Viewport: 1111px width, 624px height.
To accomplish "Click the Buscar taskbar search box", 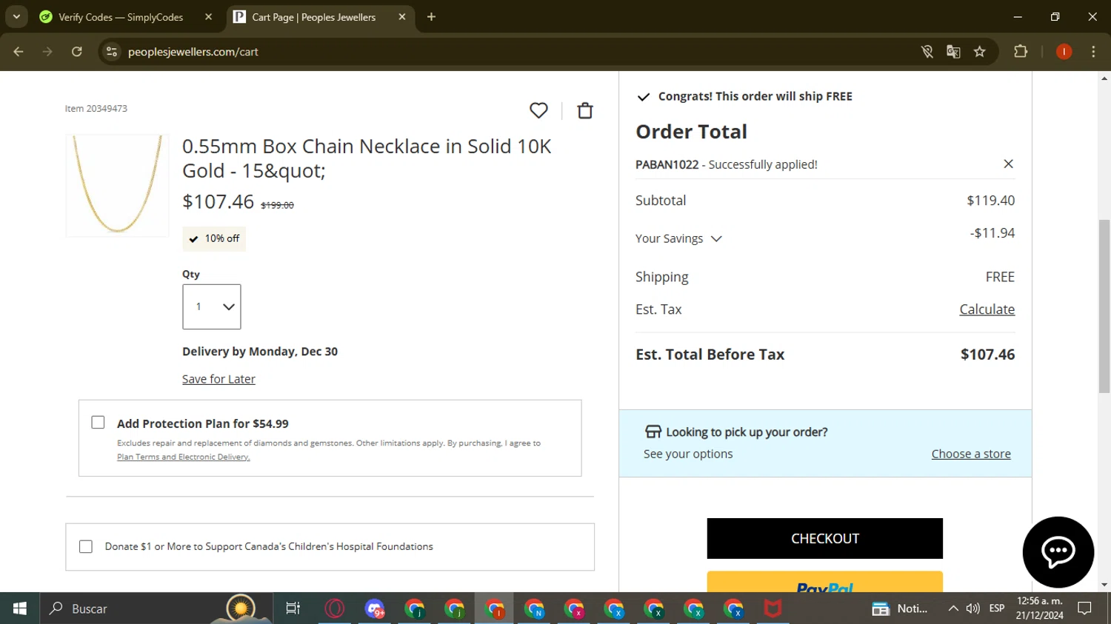I will [x=156, y=608].
